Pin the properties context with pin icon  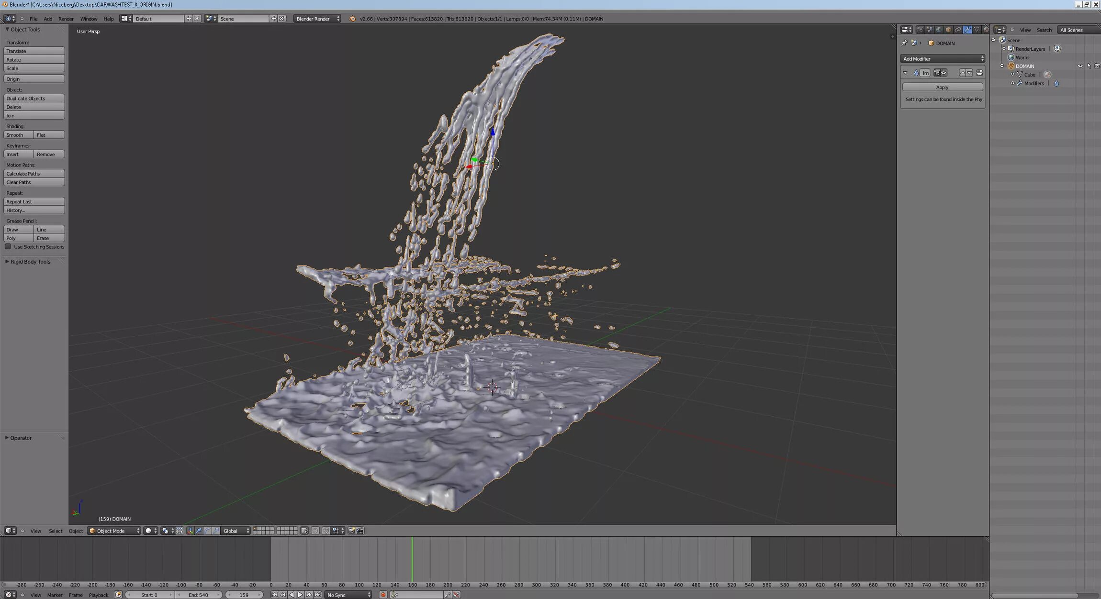click(904, 43)
